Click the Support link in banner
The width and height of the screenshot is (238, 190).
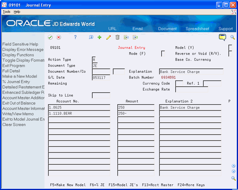[x=225, y=29]
